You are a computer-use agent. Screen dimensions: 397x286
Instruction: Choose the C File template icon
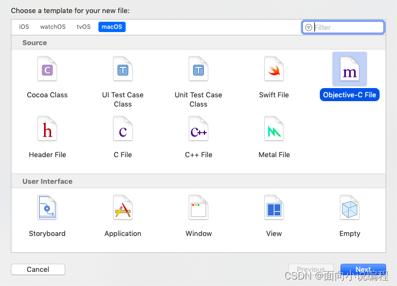pyautogui.click(x=123, y=128)
